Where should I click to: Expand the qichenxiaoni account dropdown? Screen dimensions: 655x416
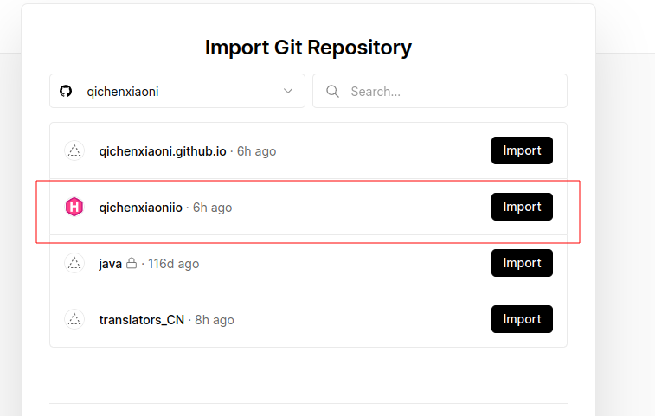177,92
